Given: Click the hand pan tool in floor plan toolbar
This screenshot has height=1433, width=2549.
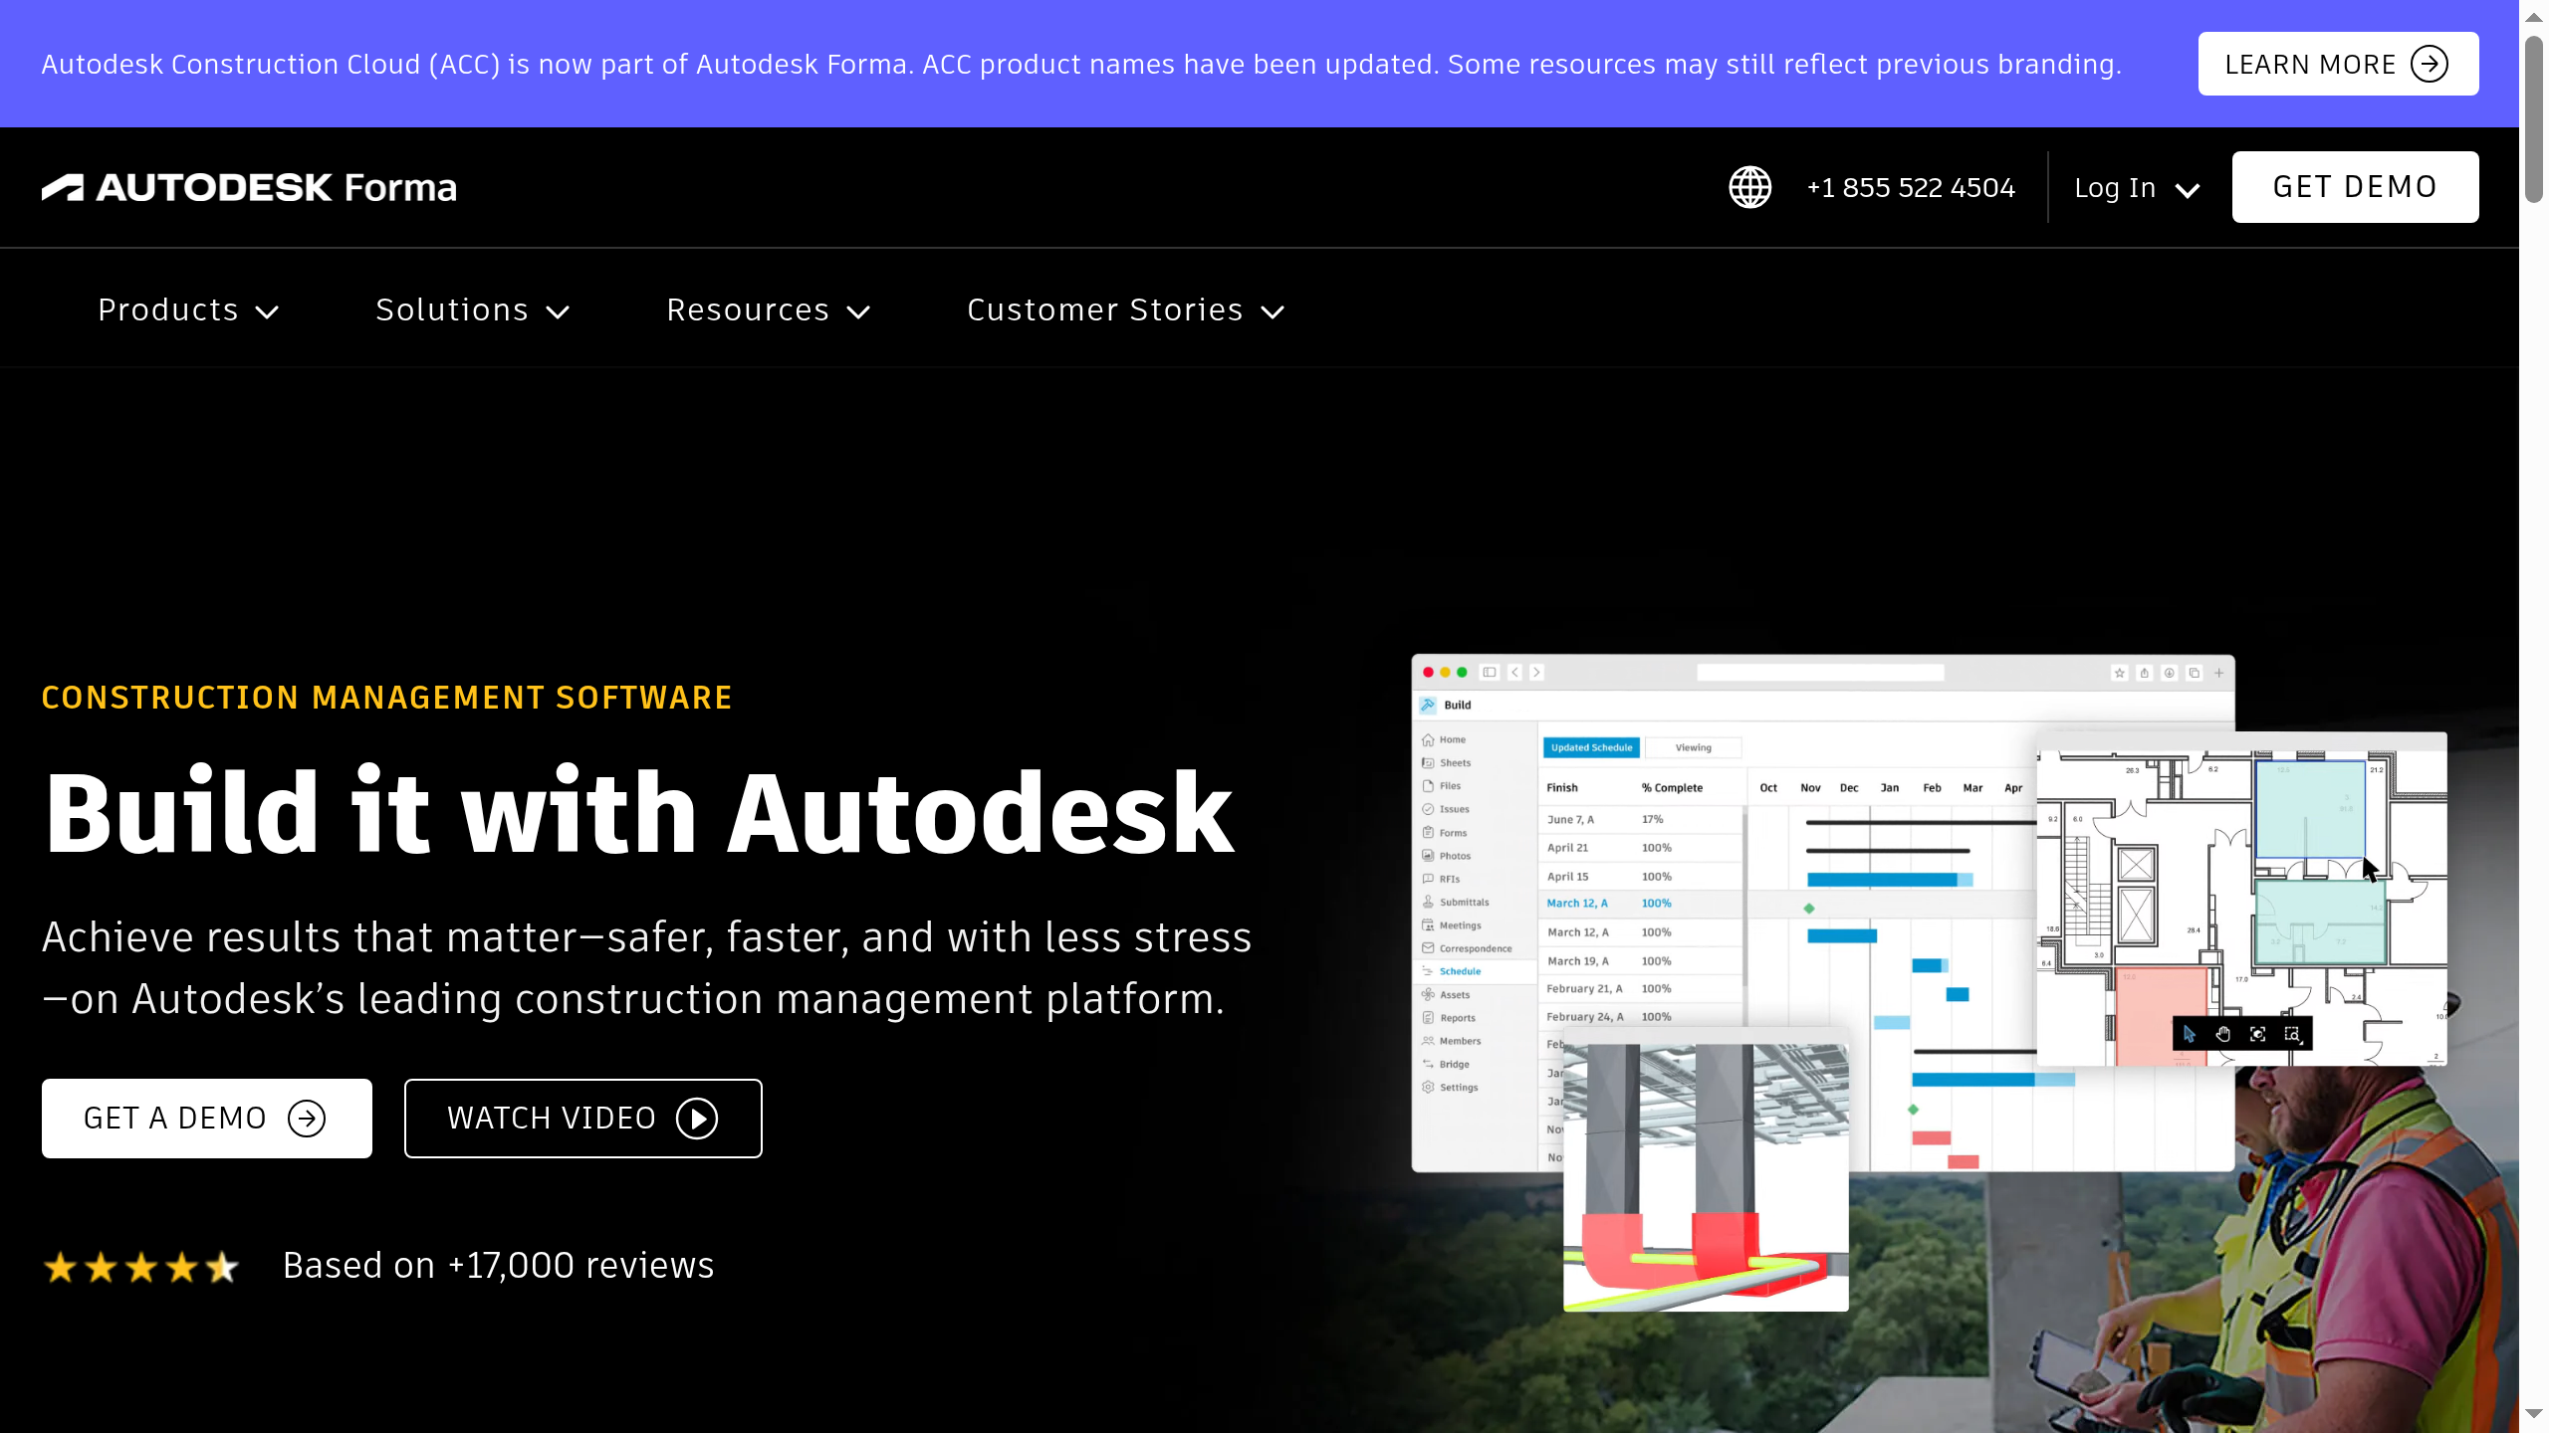Looking at the screenshot, I should coord(2222,1034).
